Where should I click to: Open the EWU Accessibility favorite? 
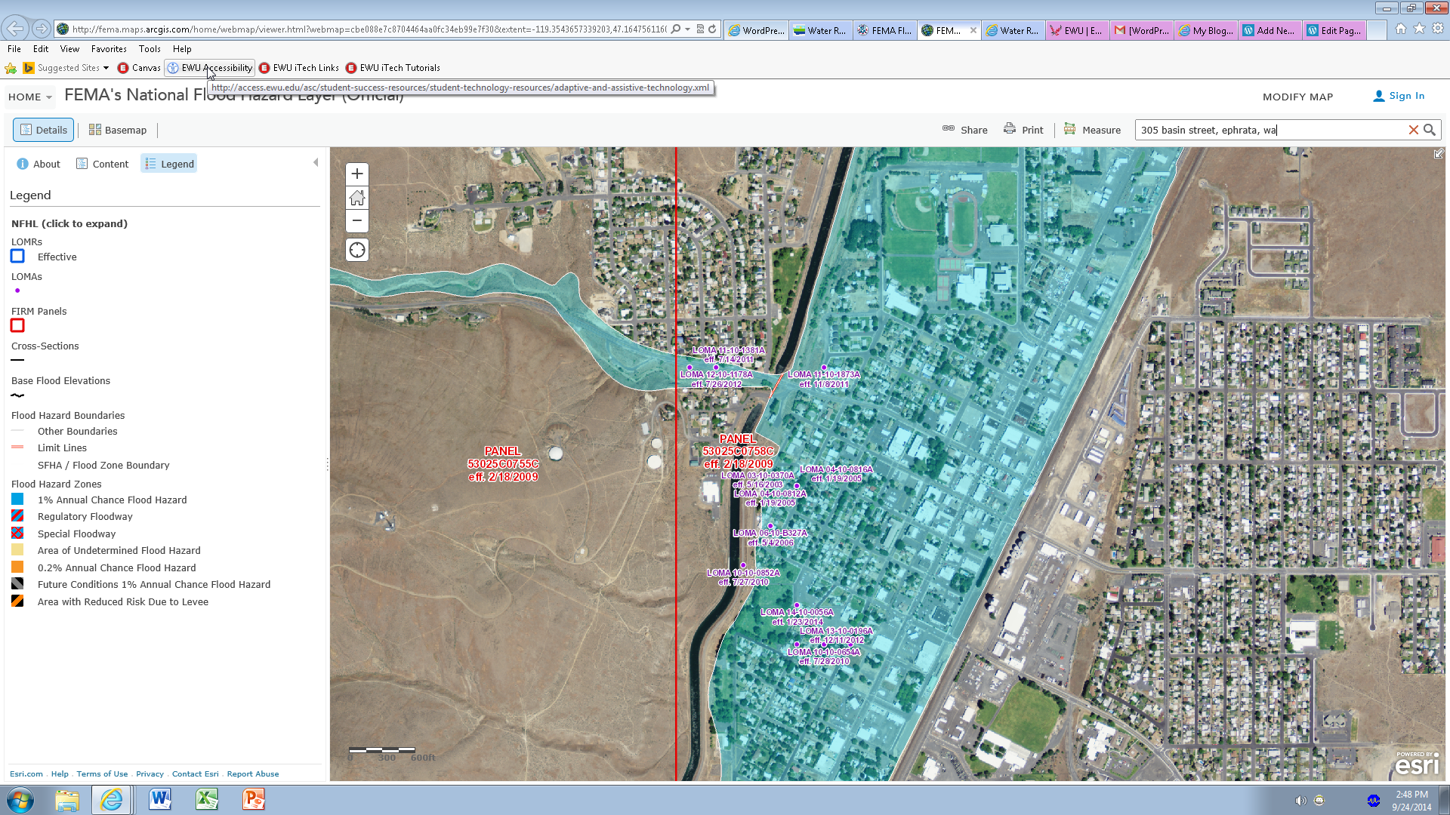[210, 68]
